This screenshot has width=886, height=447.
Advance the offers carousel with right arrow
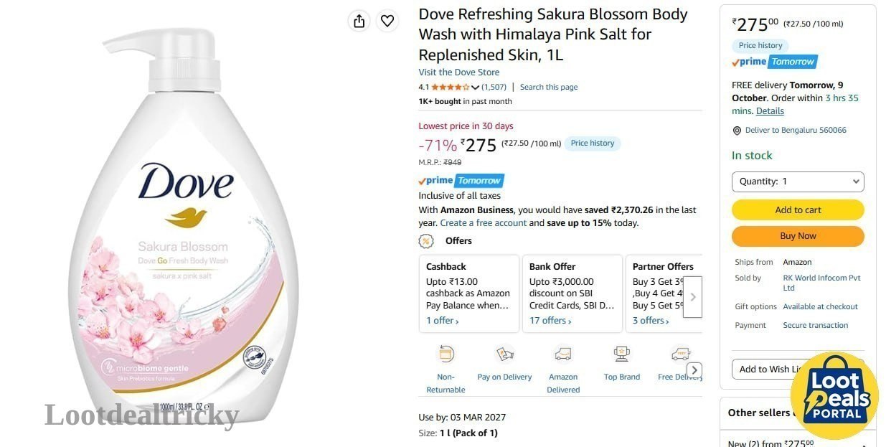pos(692,296)
